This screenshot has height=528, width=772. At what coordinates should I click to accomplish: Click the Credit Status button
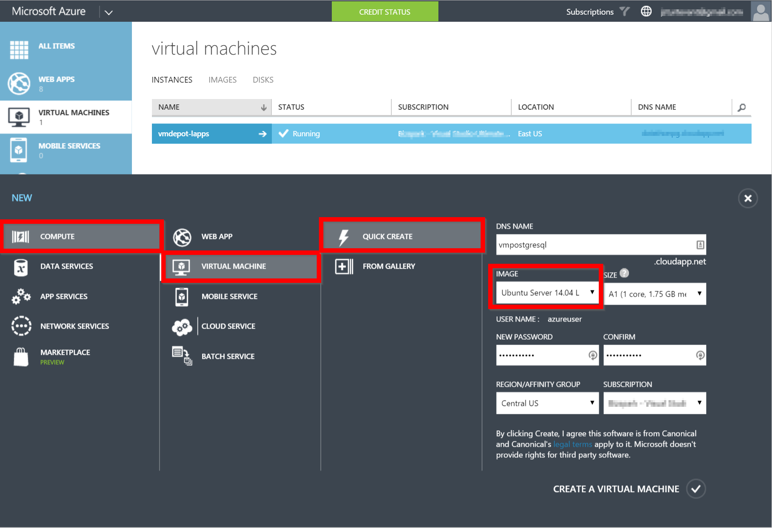tap(385, 12)
